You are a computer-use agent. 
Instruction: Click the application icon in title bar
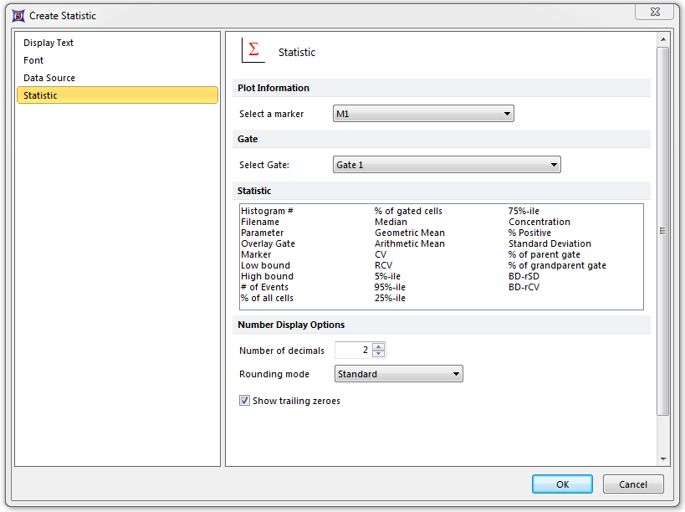18,15
